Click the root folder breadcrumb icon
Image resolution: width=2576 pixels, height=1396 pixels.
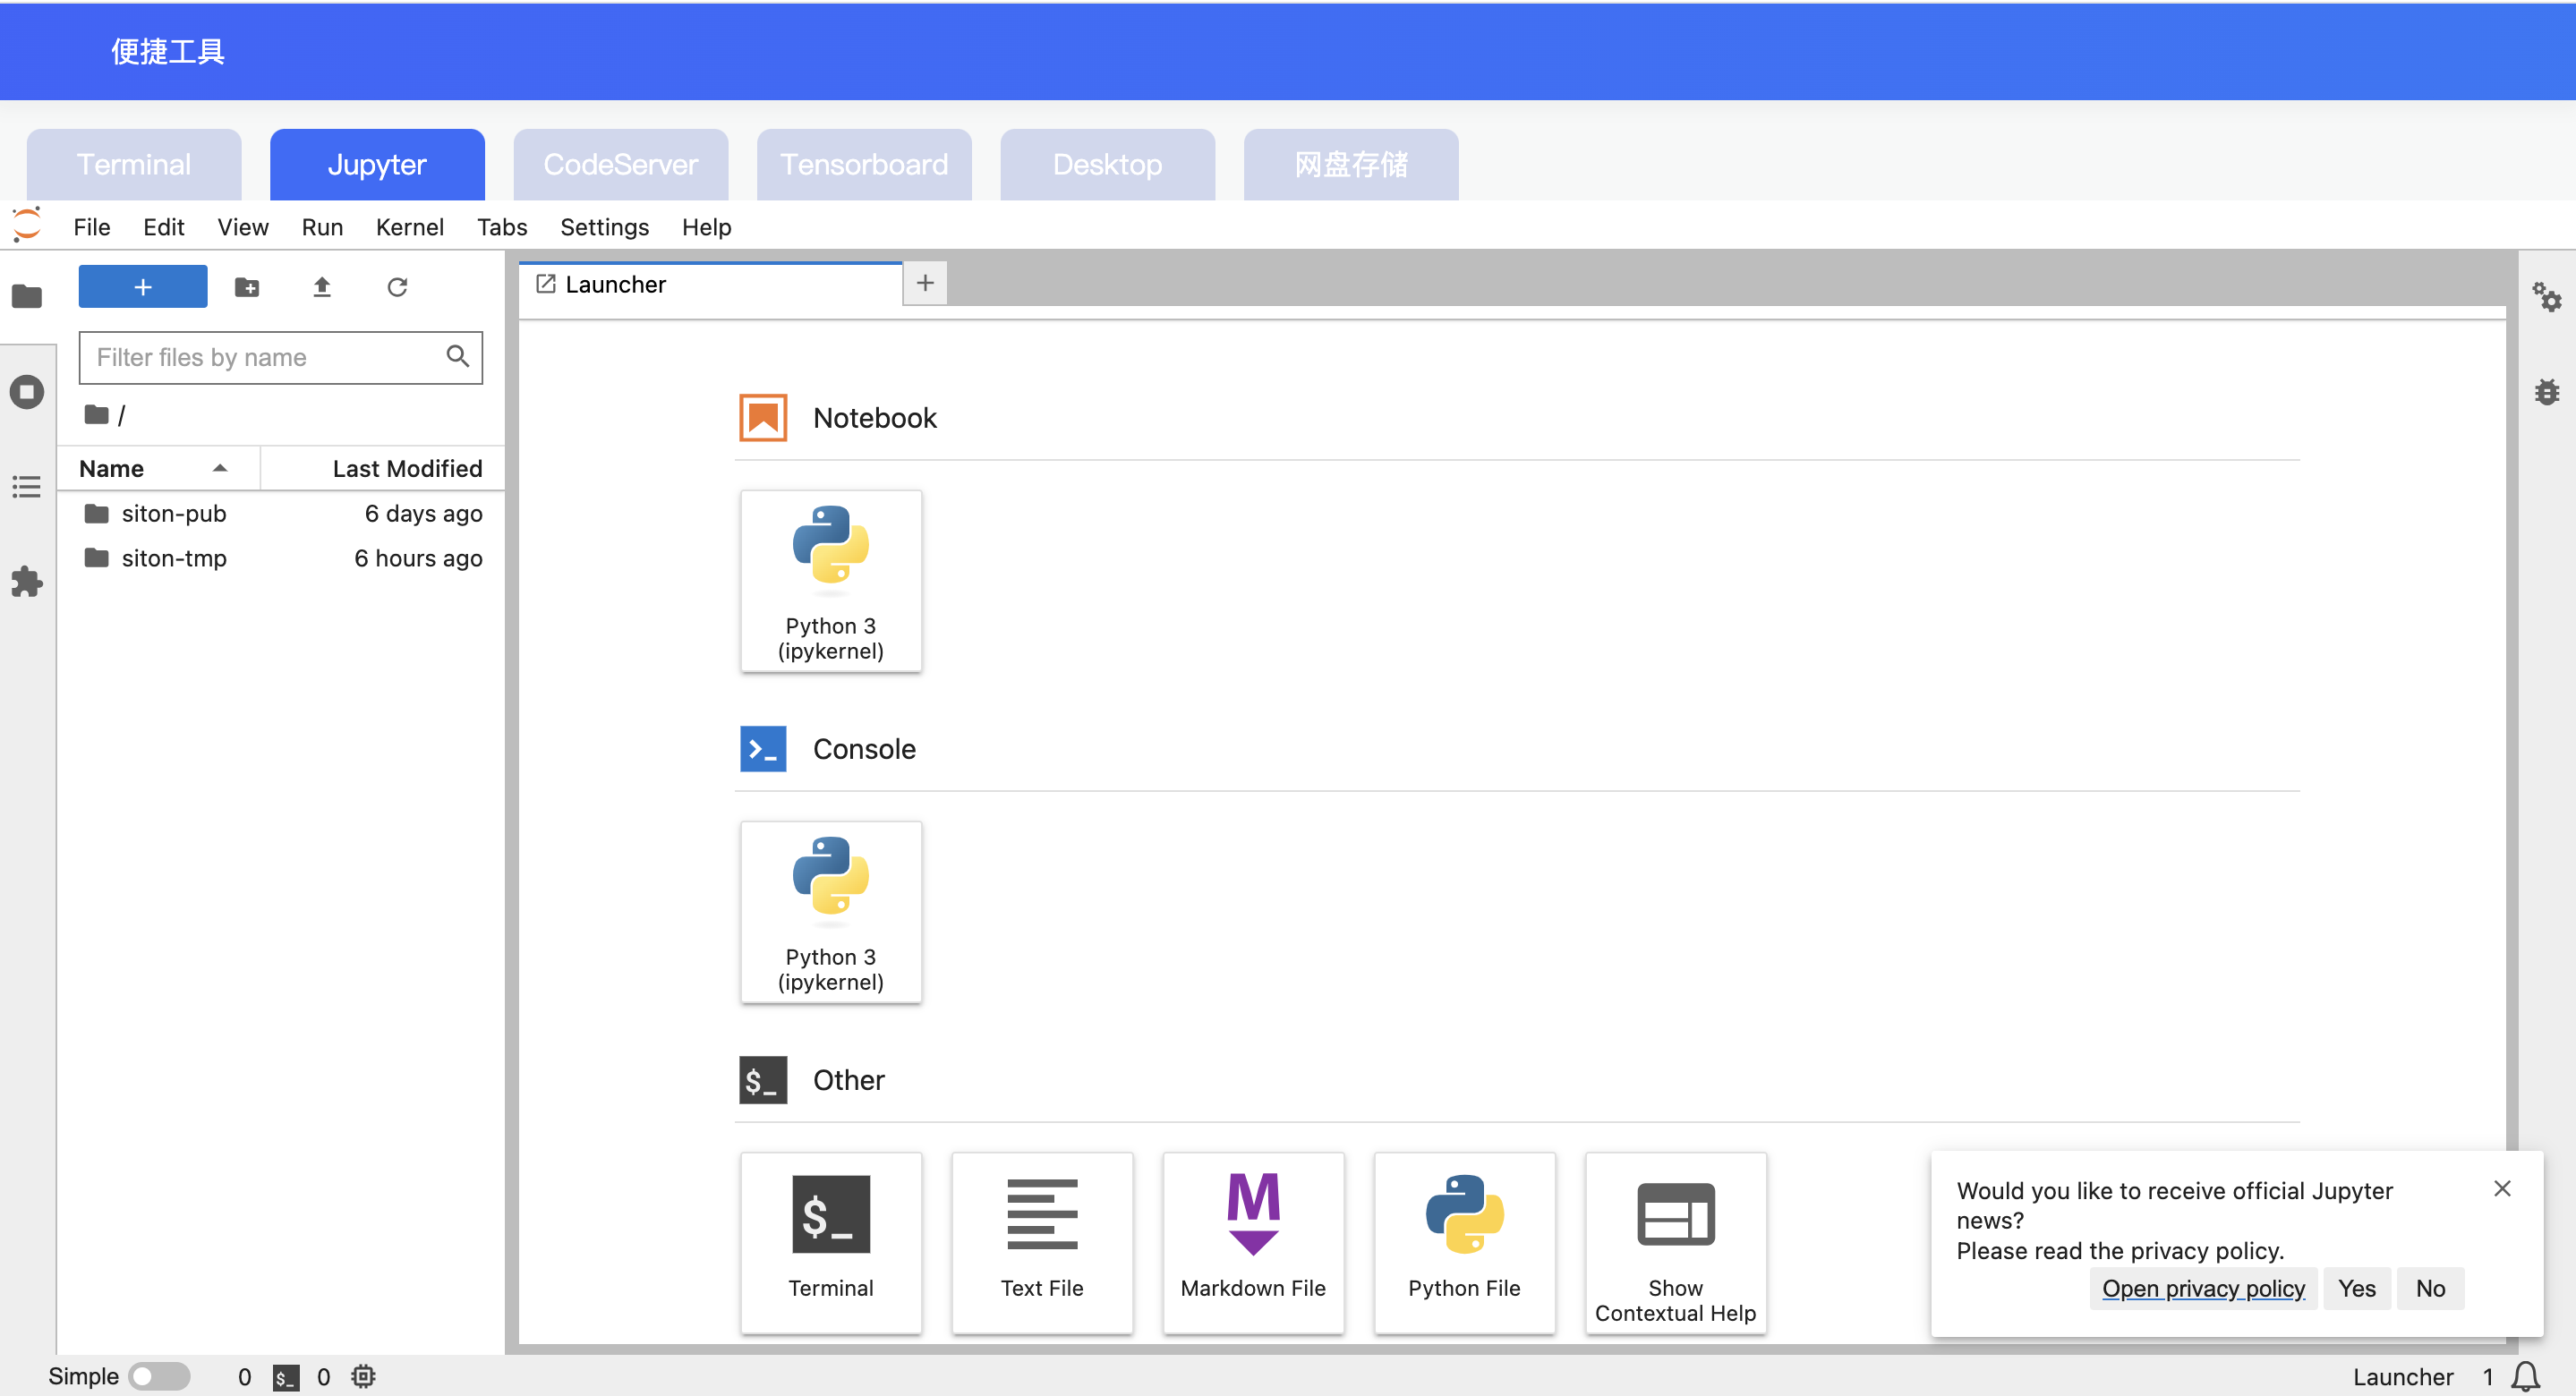[x=96, y=414]
